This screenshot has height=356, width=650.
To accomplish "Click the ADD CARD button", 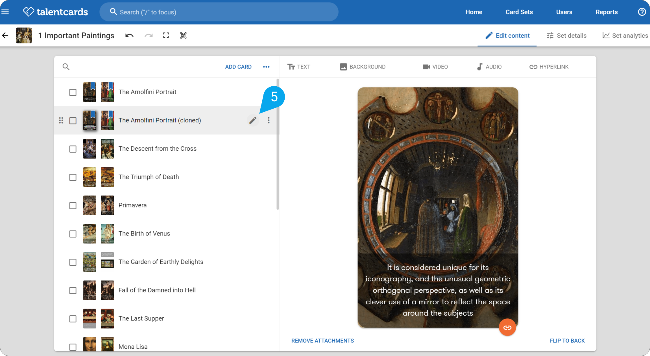I will coord(238,67).
